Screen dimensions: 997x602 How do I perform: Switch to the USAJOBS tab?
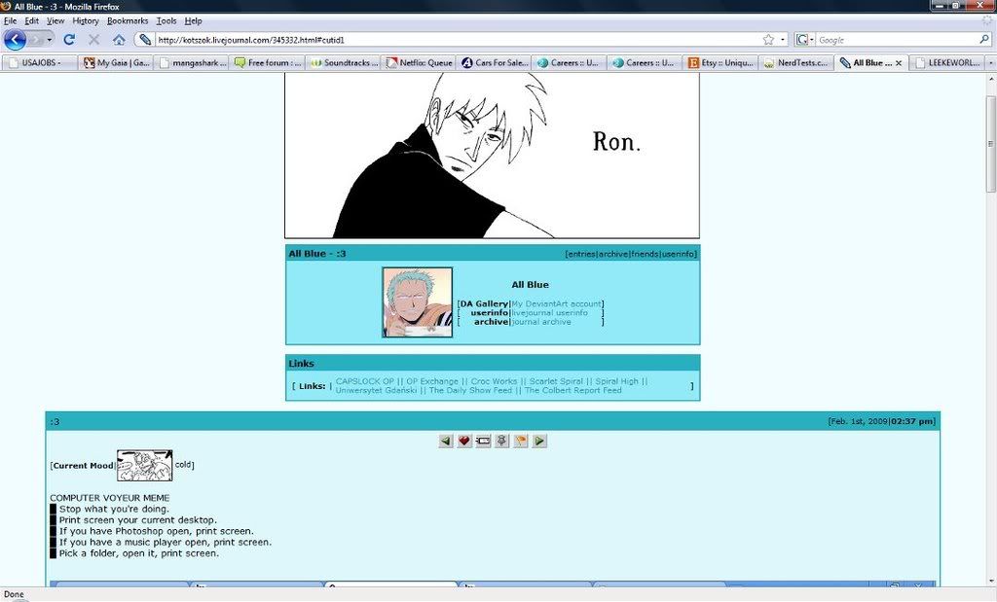pyautogui.click(x=40, y=63)
